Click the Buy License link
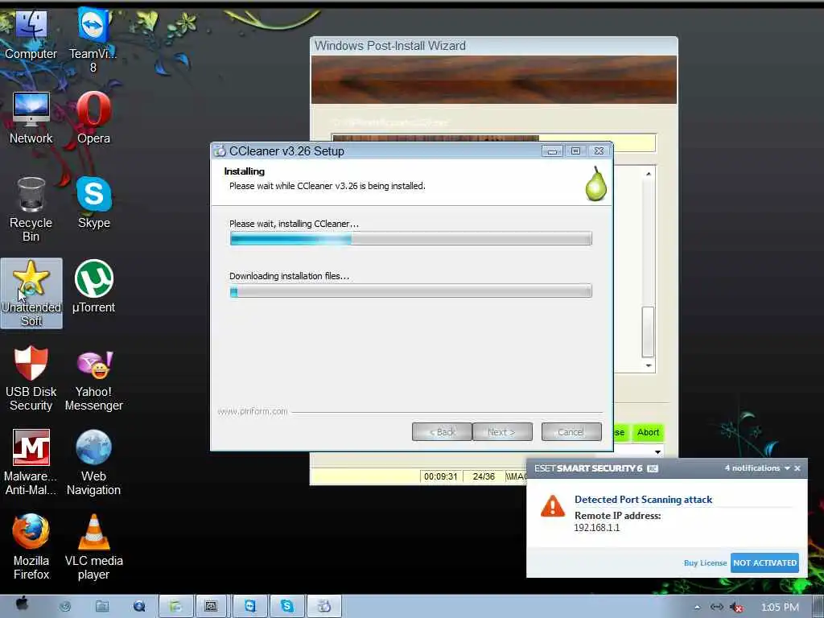Screen dimensions: 824x618 pos(705,562)
